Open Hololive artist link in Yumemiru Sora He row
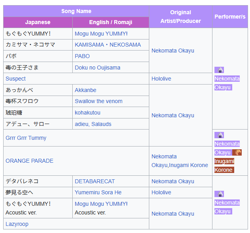The width and height of the screenshot is (250, 233). point(161,192)
